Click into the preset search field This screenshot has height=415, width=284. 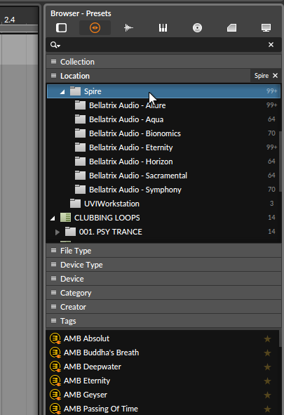pyautogui.click(x=164, y=45)
